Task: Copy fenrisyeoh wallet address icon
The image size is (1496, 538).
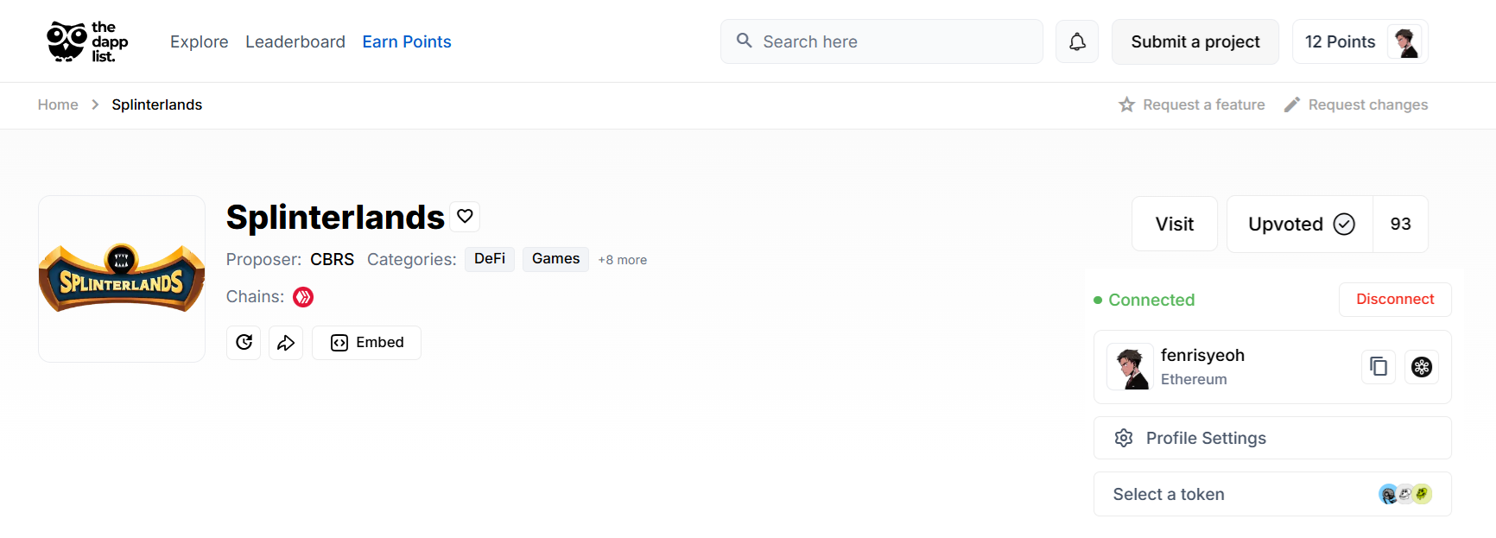Action: (x=1379, y=367)
